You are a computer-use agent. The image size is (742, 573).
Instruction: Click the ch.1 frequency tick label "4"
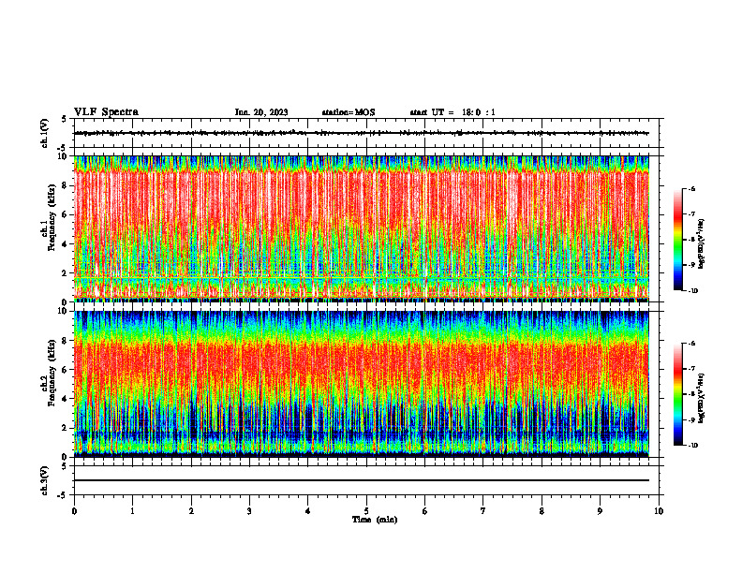[64, 244]
